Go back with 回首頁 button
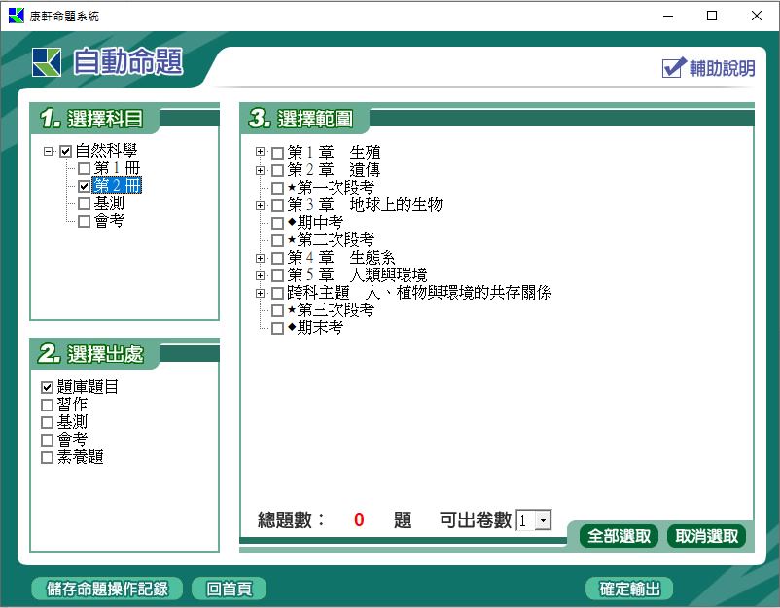780x608 pixels. (229, 589)
